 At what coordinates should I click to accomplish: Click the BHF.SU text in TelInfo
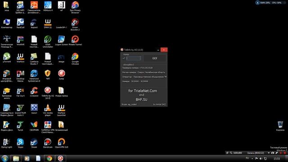point(141,99)
